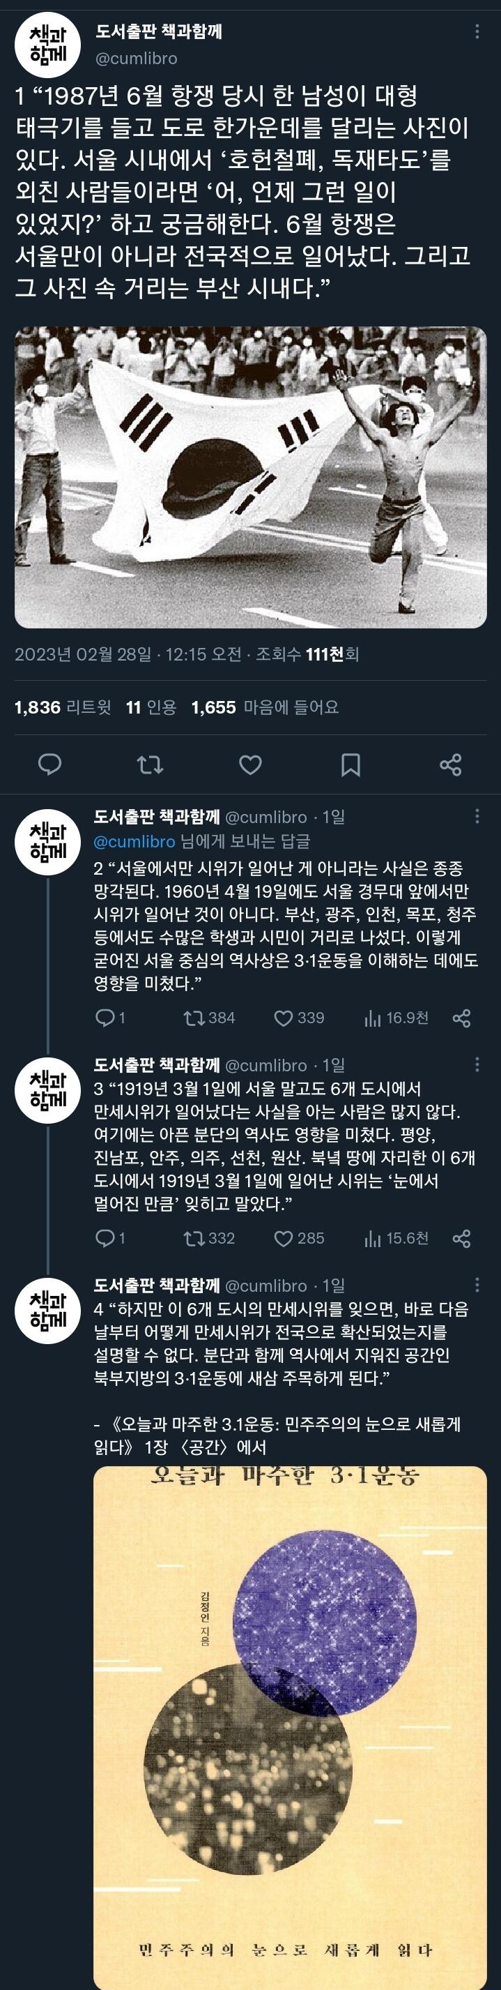
Task: Open more options for the main tweet
Action: point(477,31)
